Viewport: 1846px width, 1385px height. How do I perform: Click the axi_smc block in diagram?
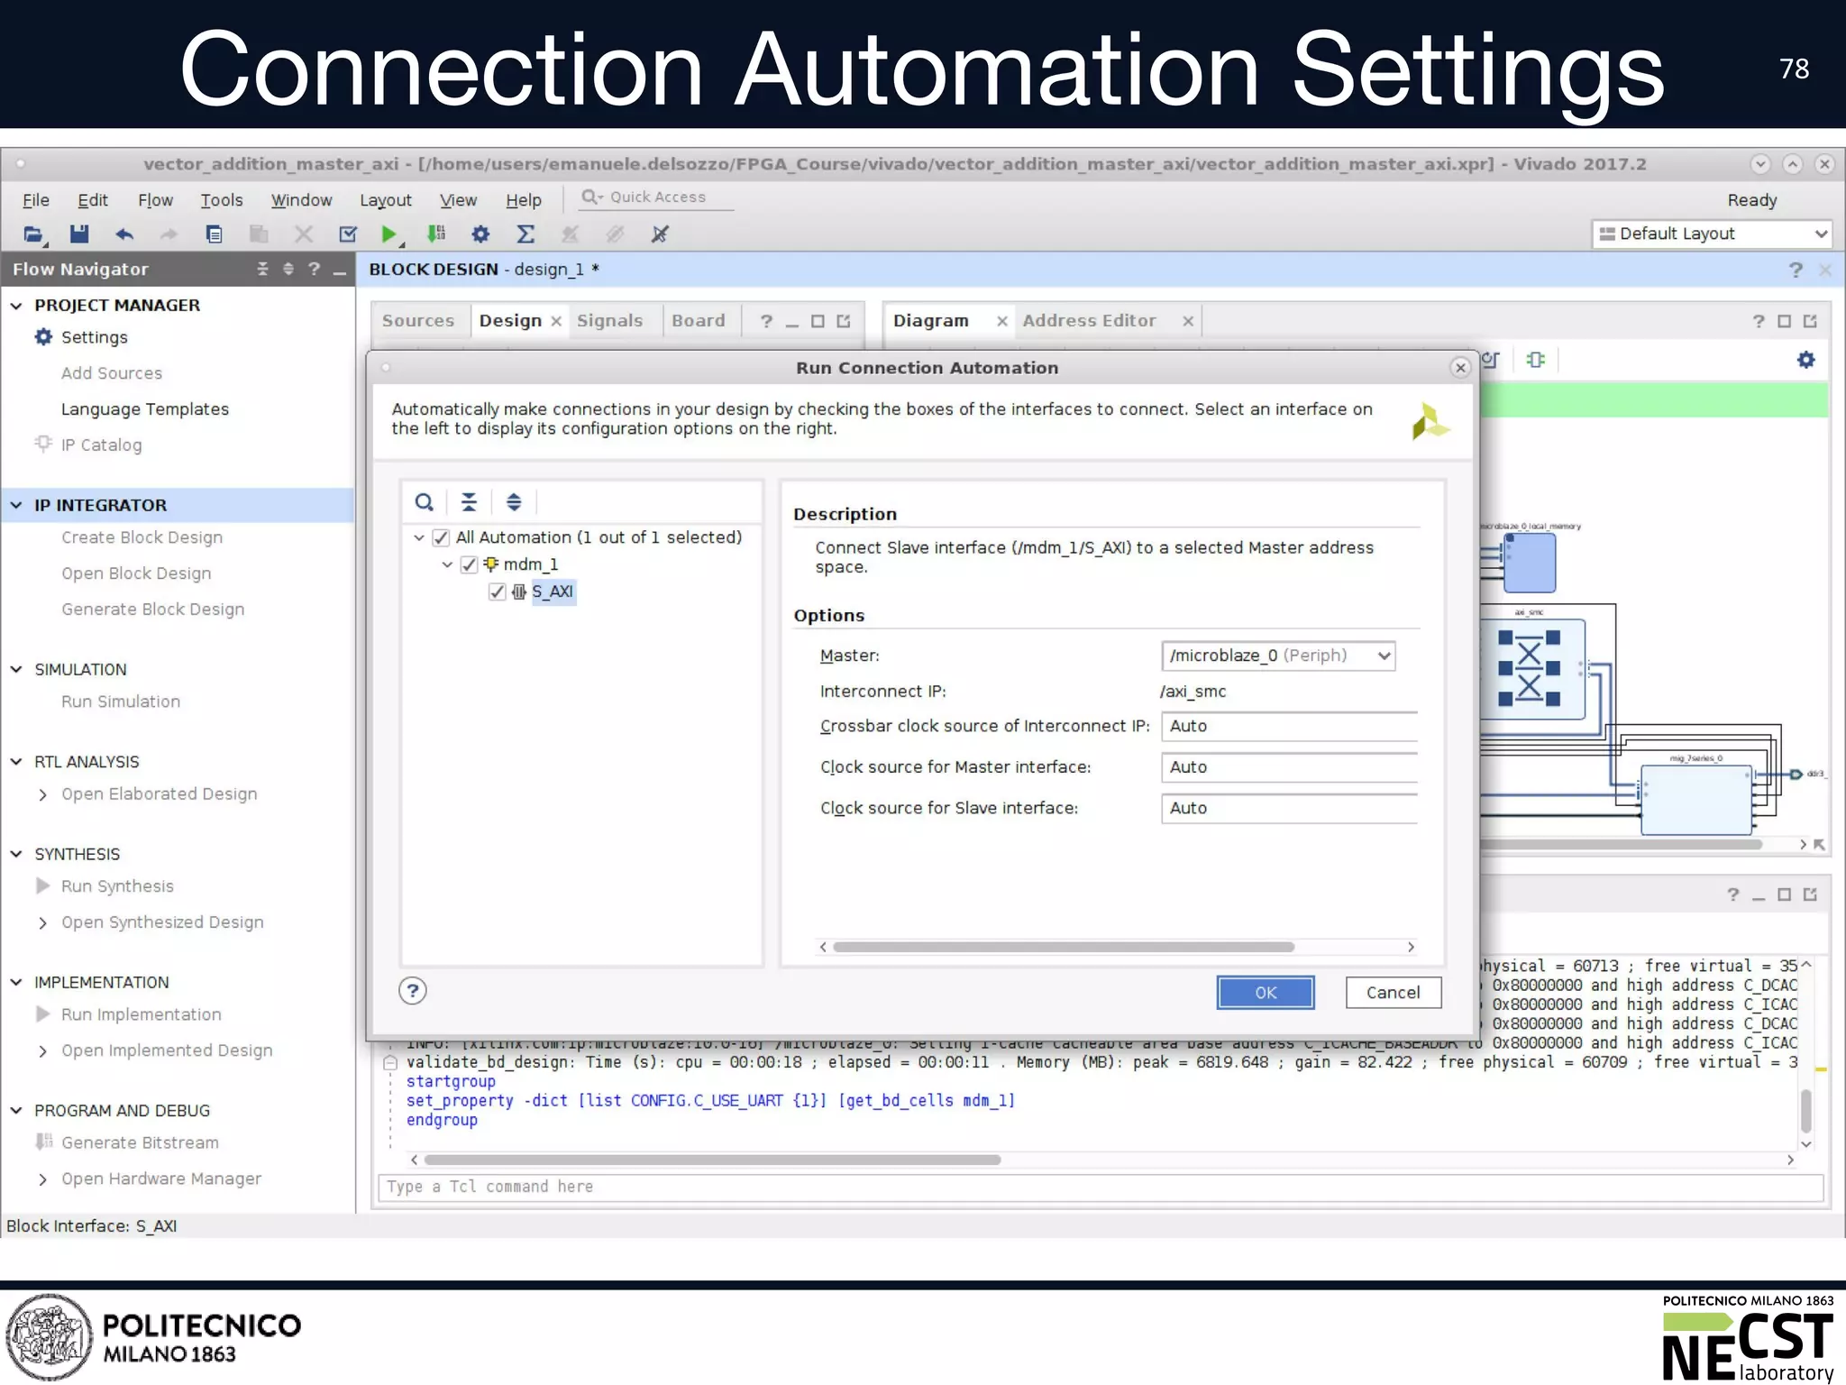pyautogui.click(x=1531, y=668)
